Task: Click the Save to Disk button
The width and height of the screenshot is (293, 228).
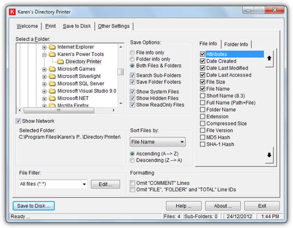Action: pos(33,206)
